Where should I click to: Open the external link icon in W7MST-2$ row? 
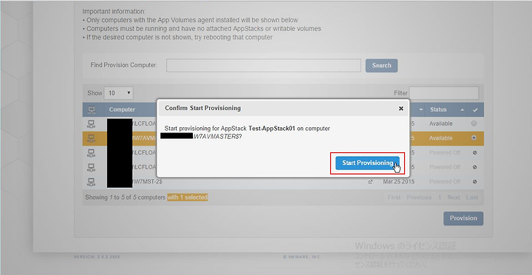point(370,182)
